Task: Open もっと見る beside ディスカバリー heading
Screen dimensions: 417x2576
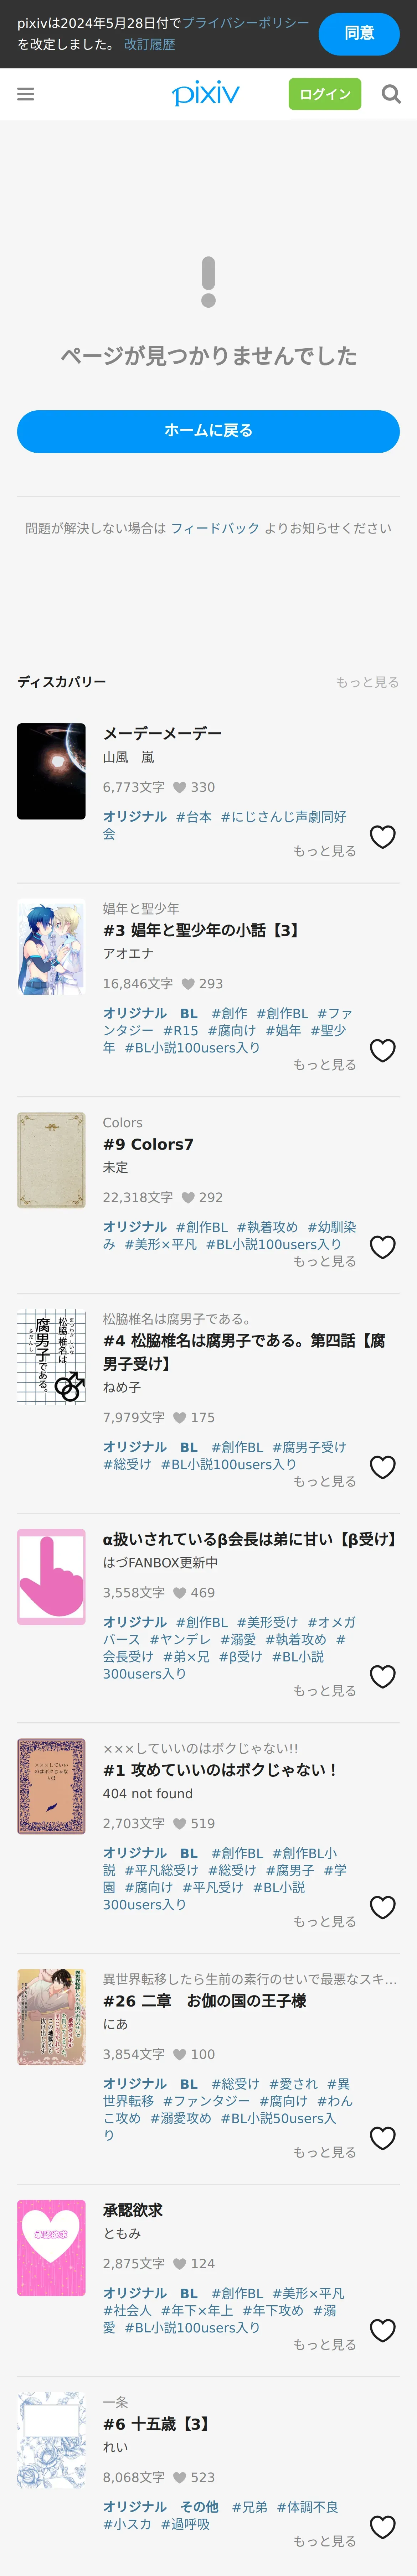Action: click(367, 682)
